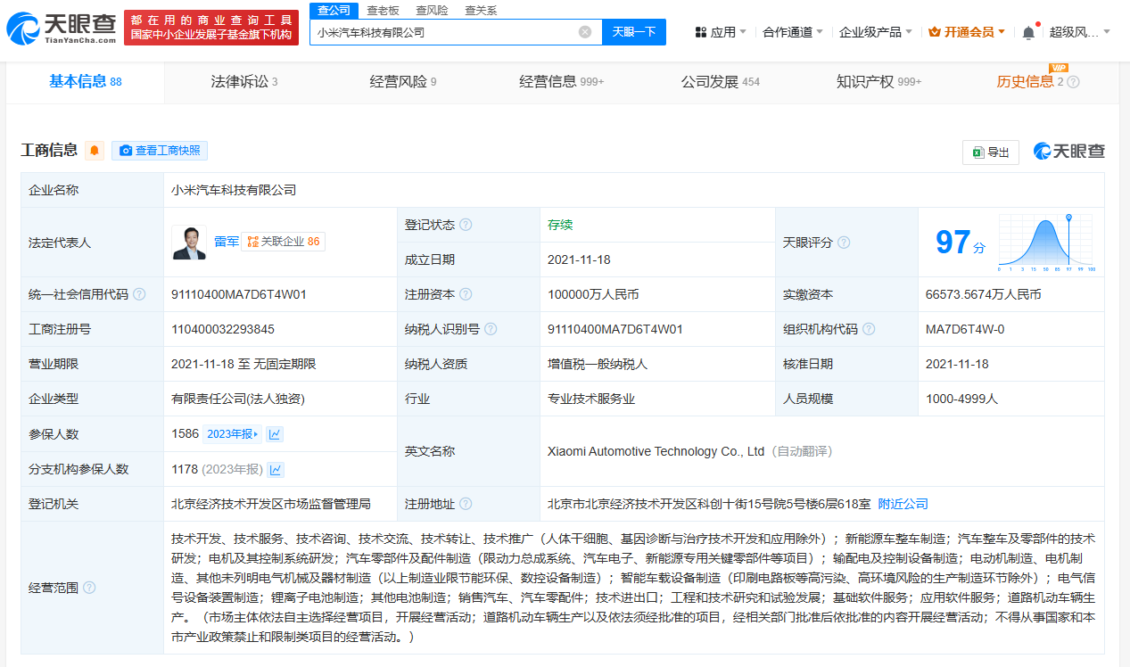
Task: Open the 企业级产品 dropdown
Action: pyautogui.click(x=875, y=32)
